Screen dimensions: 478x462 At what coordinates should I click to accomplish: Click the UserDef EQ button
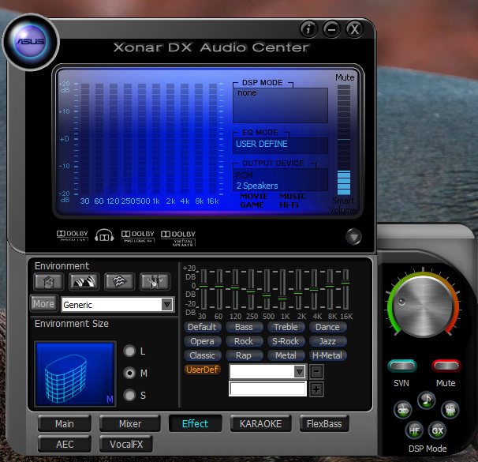(x=202, y=370)
